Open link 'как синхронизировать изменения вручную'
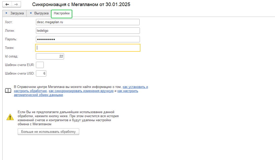 tap(81, 91)
